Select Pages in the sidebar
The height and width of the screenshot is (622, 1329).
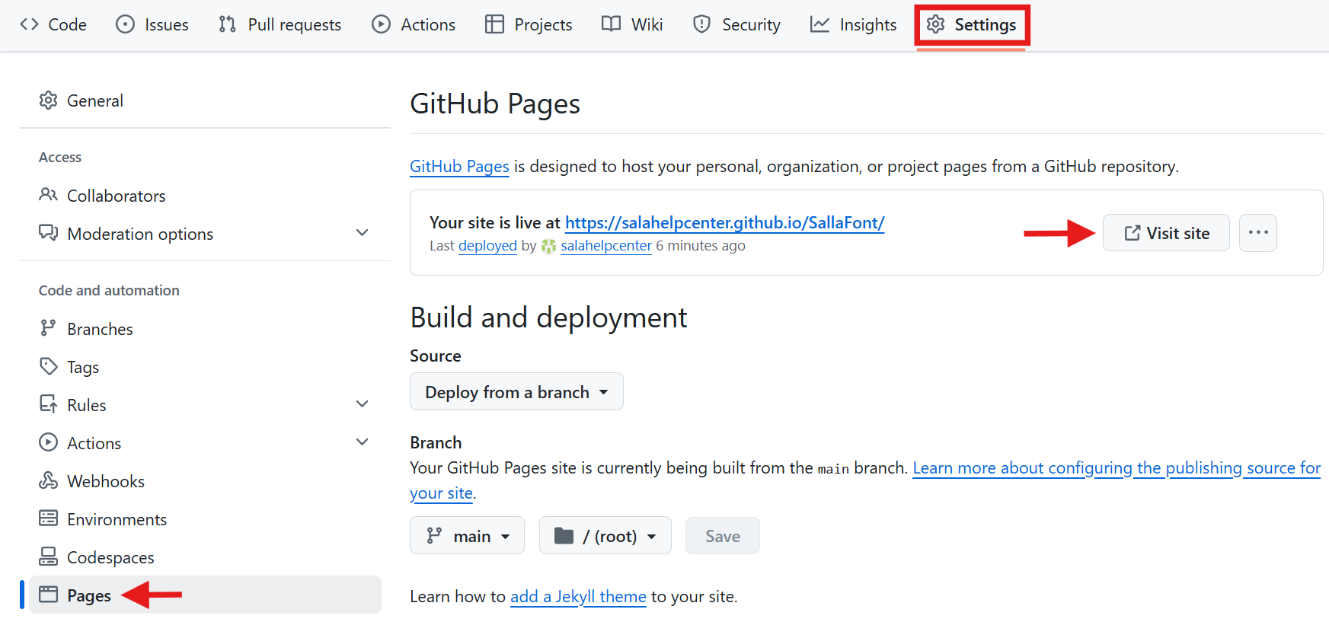pyautogui.click(x=205, y=595)
